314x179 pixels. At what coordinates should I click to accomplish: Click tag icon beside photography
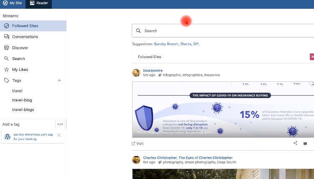pyautogui.click(x=160, y=162)
